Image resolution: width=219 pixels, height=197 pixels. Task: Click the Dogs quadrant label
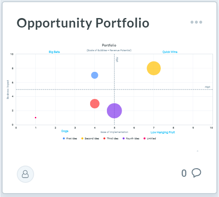click(65, 131)
